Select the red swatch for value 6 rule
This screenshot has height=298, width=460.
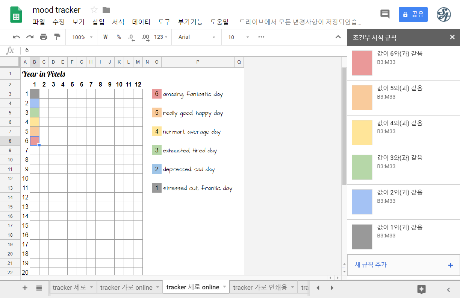pyautogui.click(x=362, y=63)
